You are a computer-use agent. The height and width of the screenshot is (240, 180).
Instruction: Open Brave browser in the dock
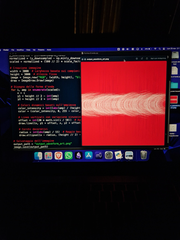[58, 156]
